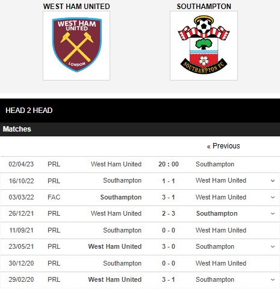Open the 20 : 00 upcoming match time
Image resolution: width=280 pixels, height=289 pixels.
click(169, 164)
